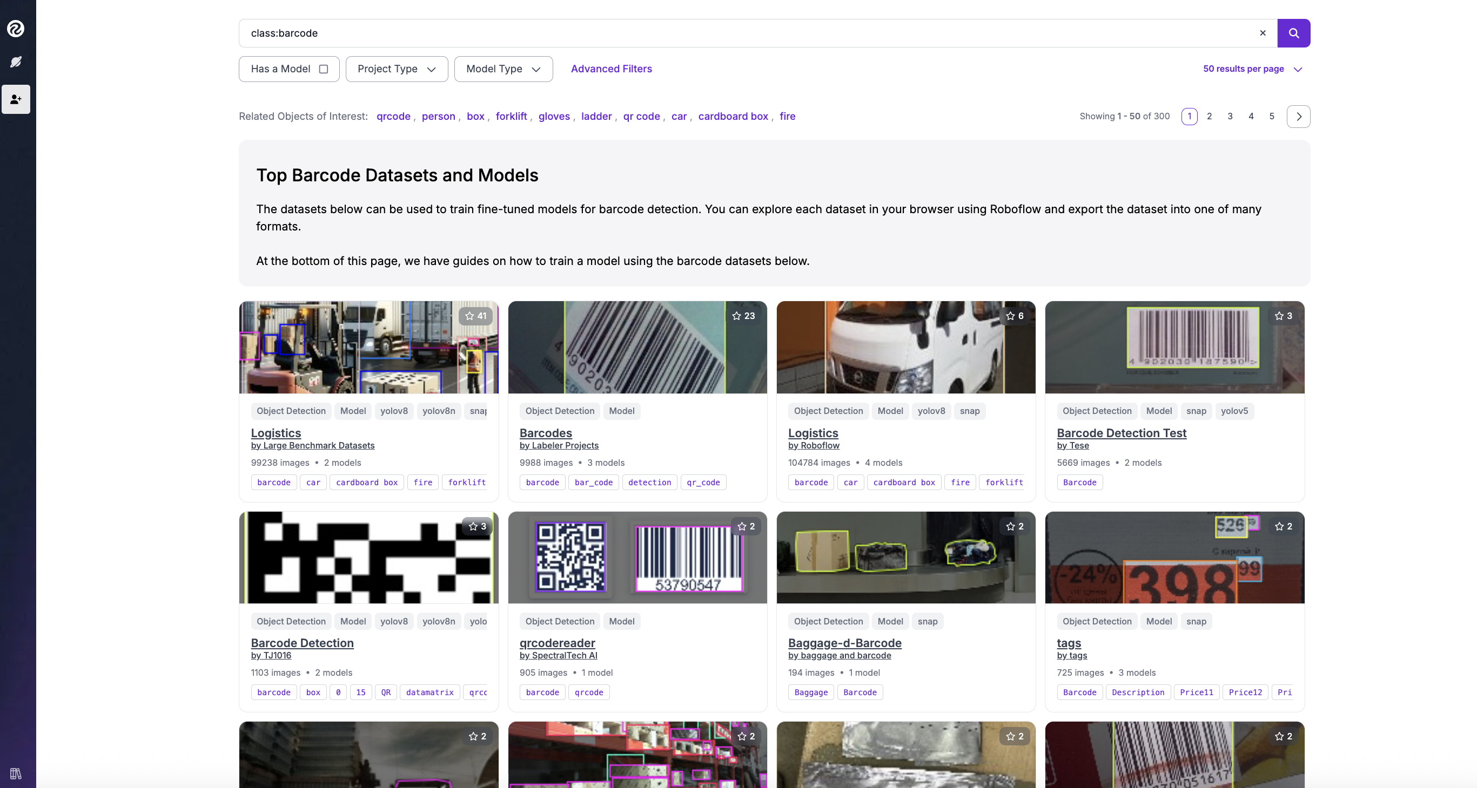Star the Logistics by Large Benchmark Datasets card
Viewport: 1477px width, 788px height.
pyautogui.click(x=476, y=316)
